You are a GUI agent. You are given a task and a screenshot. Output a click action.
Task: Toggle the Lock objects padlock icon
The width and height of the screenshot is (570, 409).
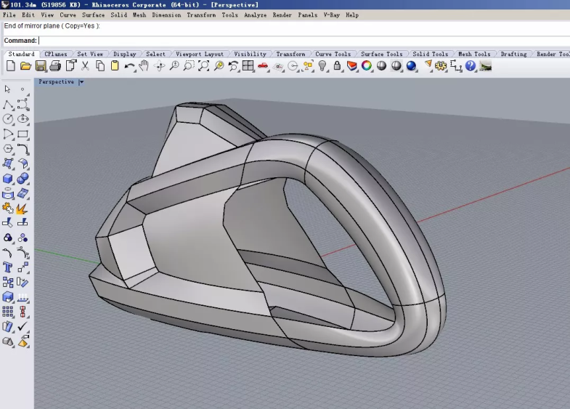tap(337, 66)
